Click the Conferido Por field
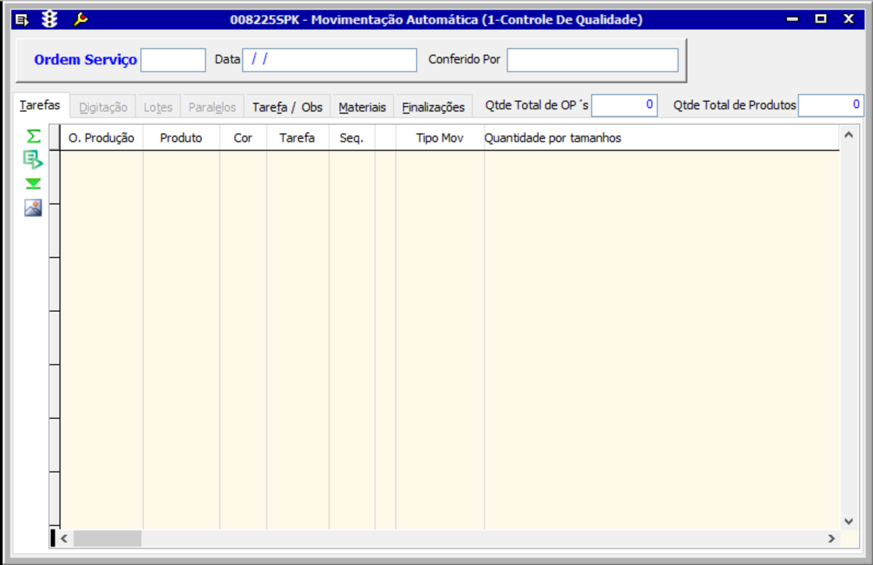Image resolution: width=873 pixels, height=565 pixels. (592, 60)
